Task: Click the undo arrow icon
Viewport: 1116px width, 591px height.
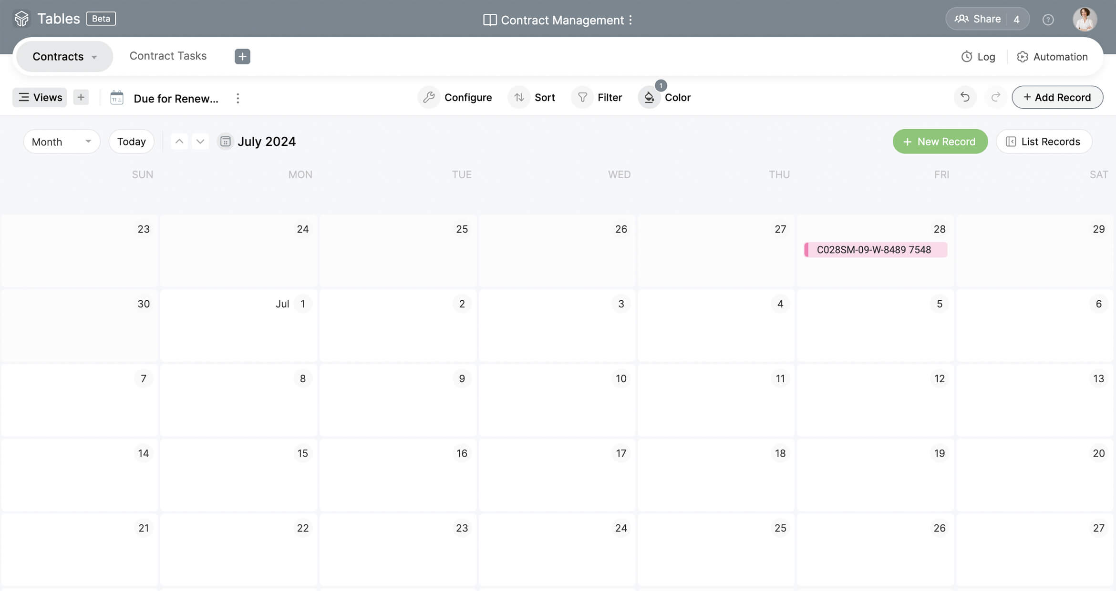Action: 965,97
